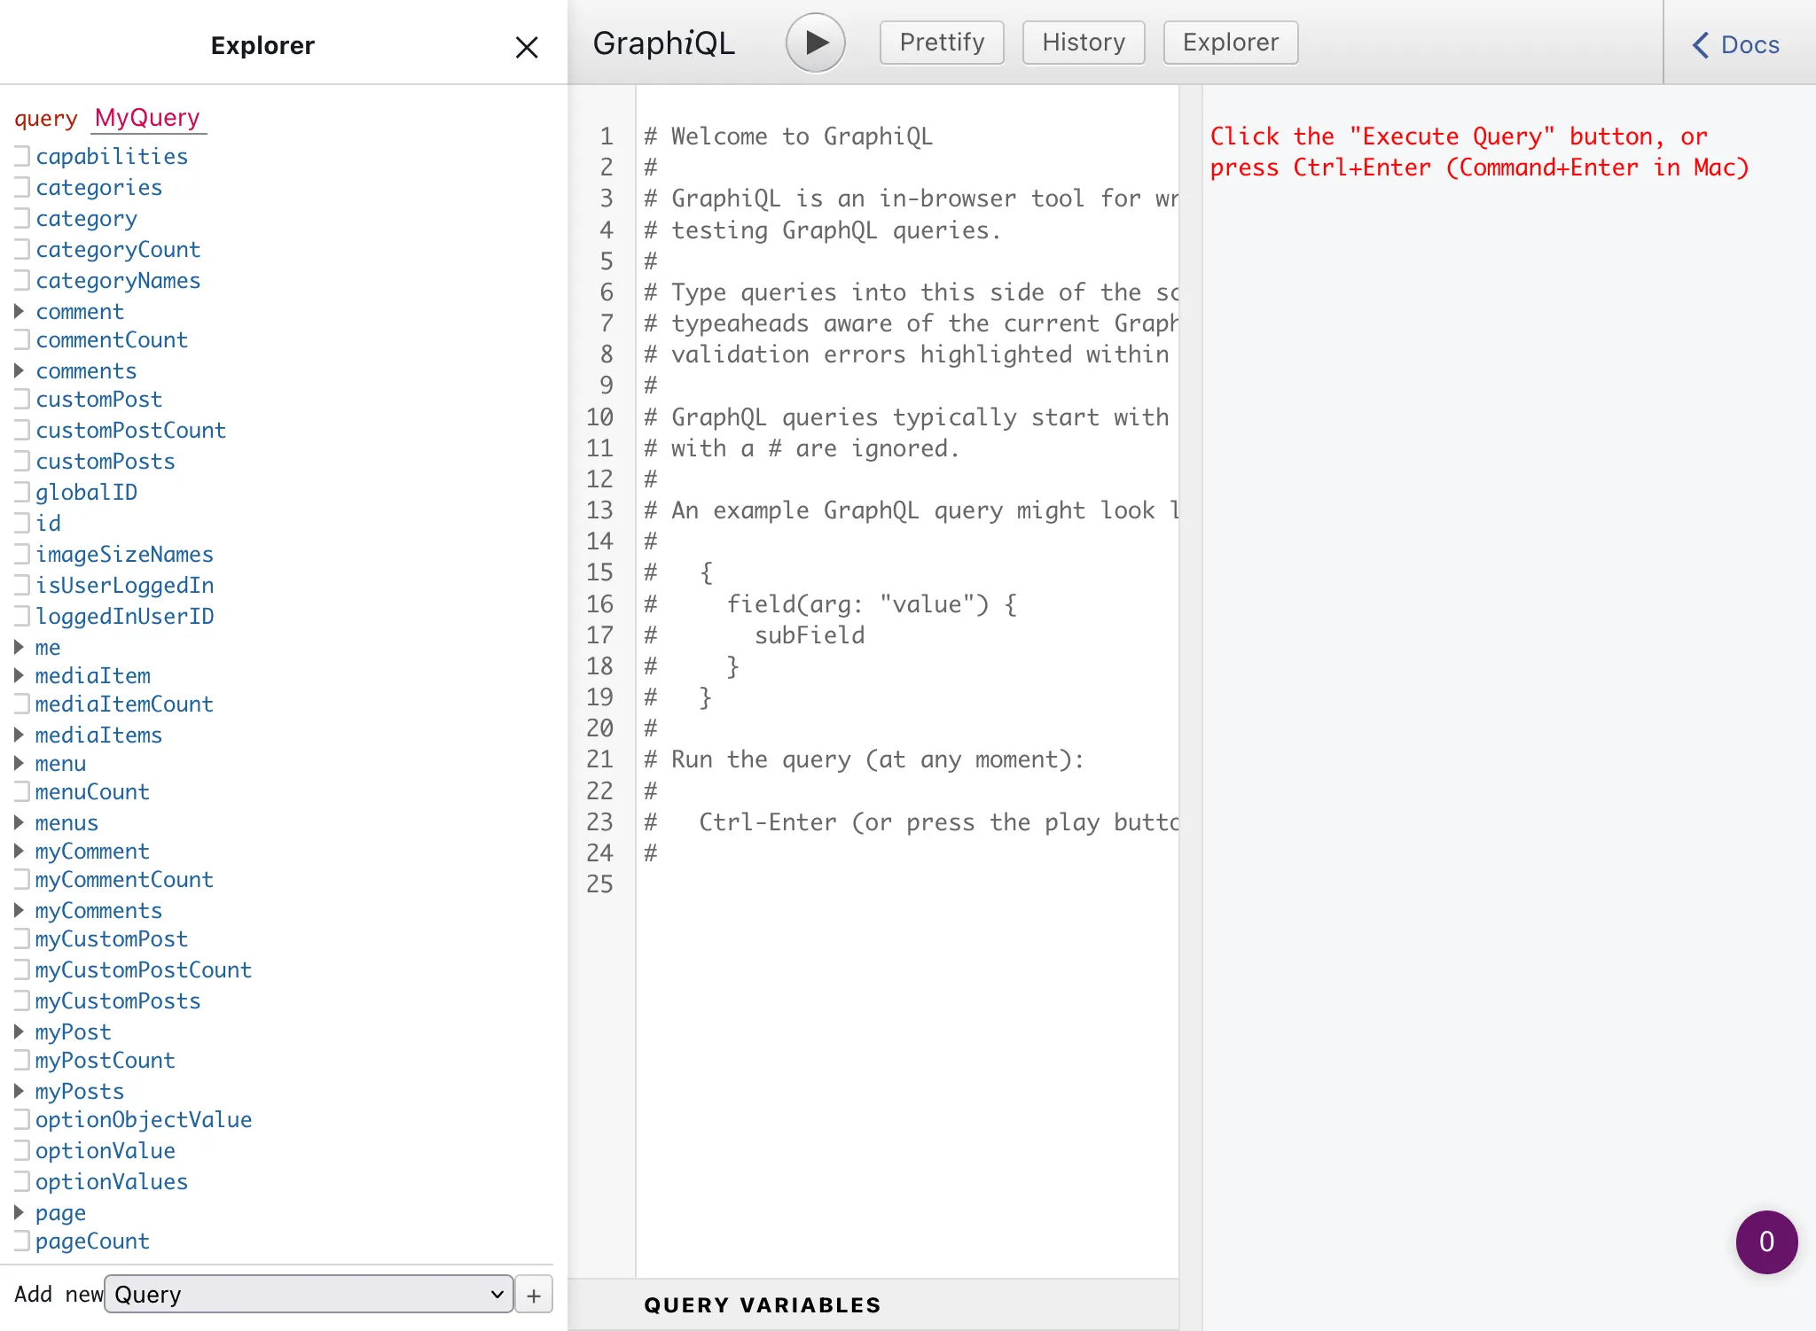Expand the myPosts field
The image size is (1816, 1331).
pyautogui.click(x=20, y=1091)
